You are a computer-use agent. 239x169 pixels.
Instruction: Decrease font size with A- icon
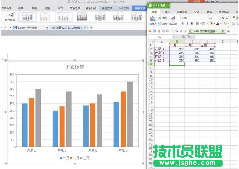227,18
